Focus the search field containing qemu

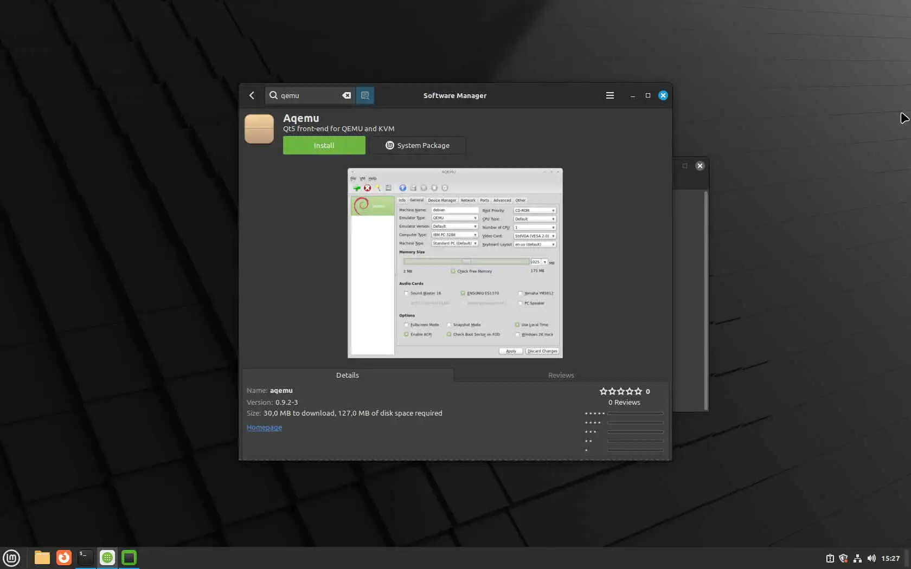coord(310,95)
